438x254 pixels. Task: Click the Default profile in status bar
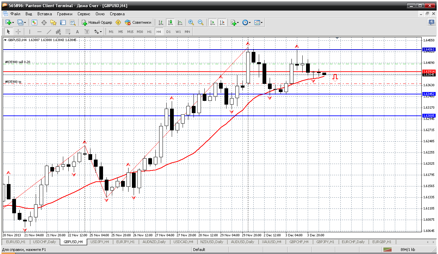(x=199, y=250)
